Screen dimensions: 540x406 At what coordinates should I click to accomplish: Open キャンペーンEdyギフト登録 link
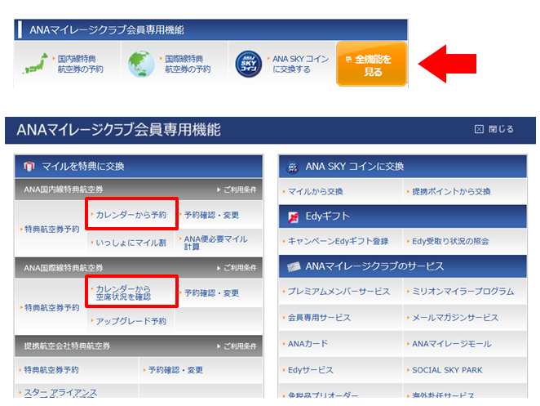(339, 241)
